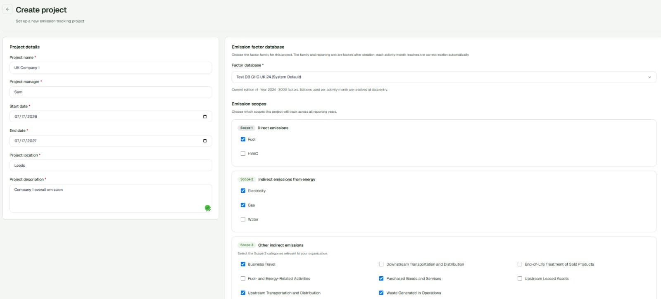This screenshot has width=661, height=299.
Task: Click the Scope 1 badge
Action: click(x=247, y=128)
